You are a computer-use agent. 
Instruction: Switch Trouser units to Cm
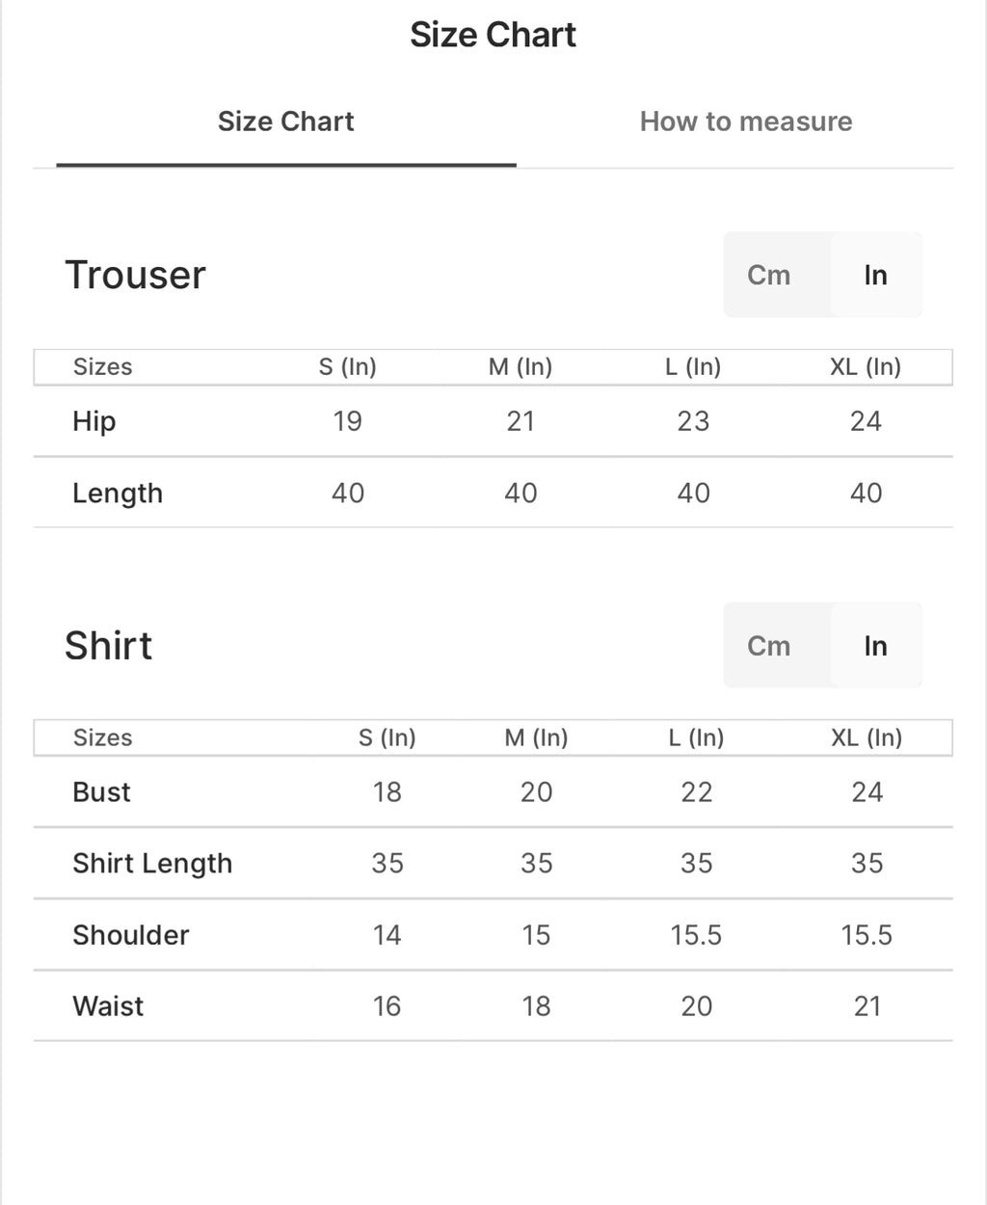pyautogui.click(x=768, y=275)
